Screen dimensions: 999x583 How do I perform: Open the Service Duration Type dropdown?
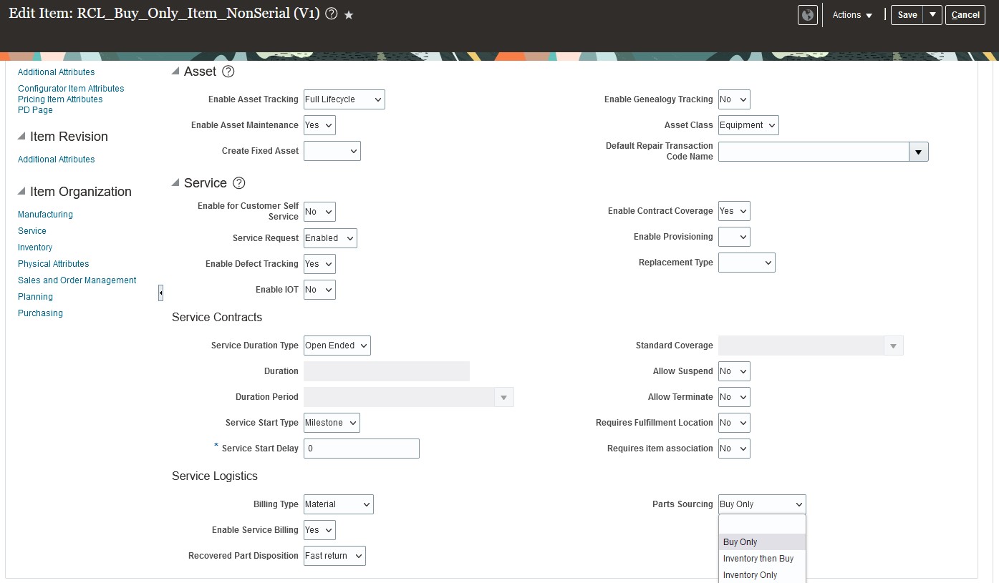(337, 346)
